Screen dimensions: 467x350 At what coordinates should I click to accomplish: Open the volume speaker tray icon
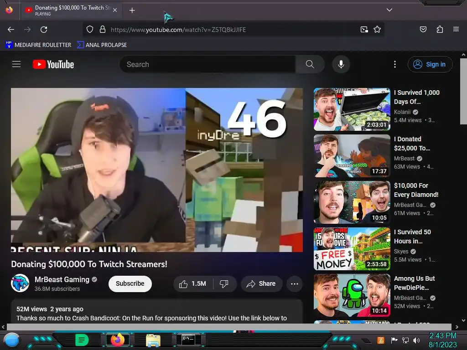(x=416, y=340)
